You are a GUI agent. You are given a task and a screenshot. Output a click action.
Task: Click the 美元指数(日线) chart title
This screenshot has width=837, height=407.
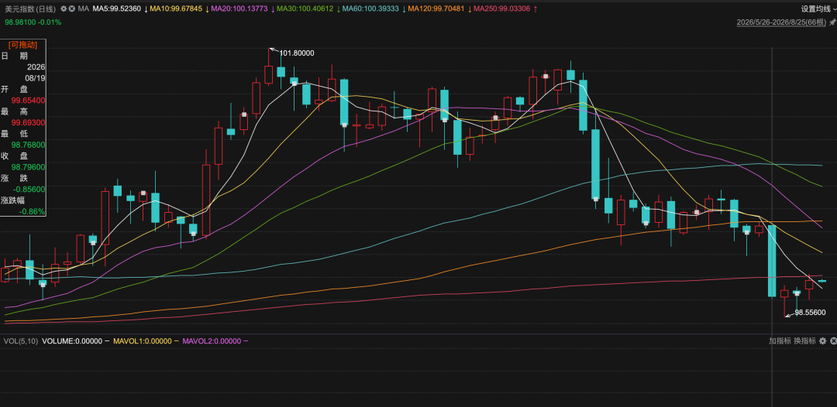pos(30,9)
